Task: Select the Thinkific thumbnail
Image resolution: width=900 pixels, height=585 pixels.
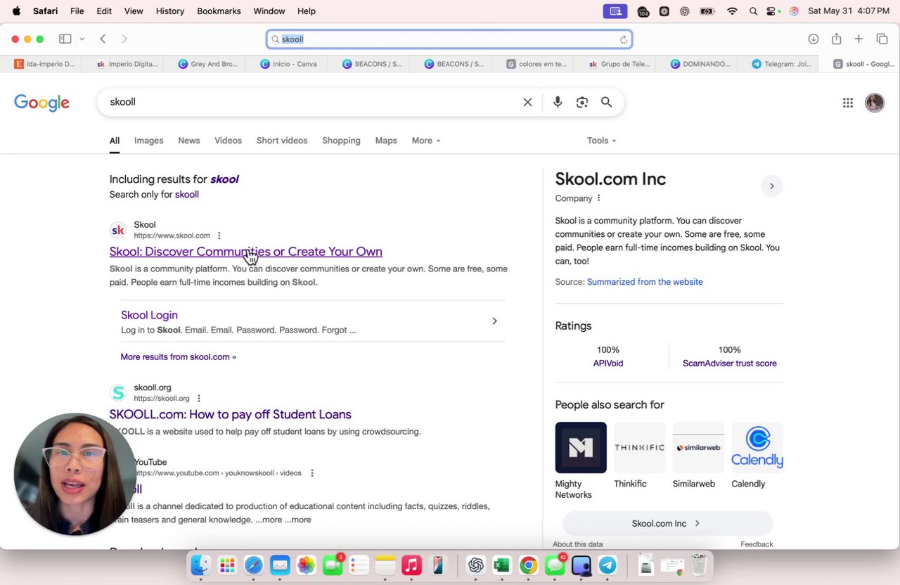Action: [x=640, y=448]
